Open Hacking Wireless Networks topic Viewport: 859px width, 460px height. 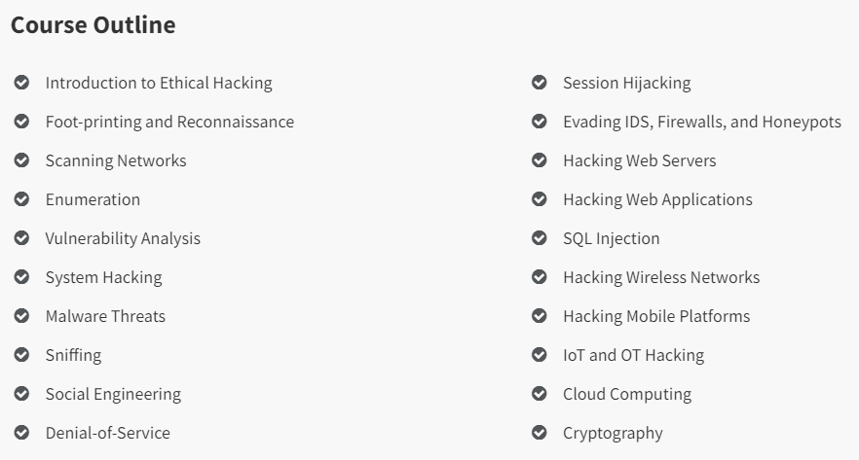662,277
